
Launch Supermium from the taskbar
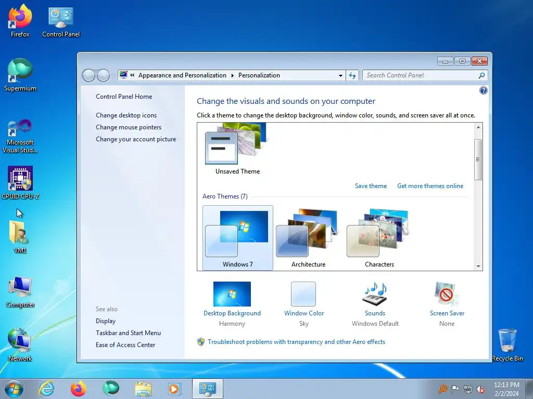click(x=111, y=389)
